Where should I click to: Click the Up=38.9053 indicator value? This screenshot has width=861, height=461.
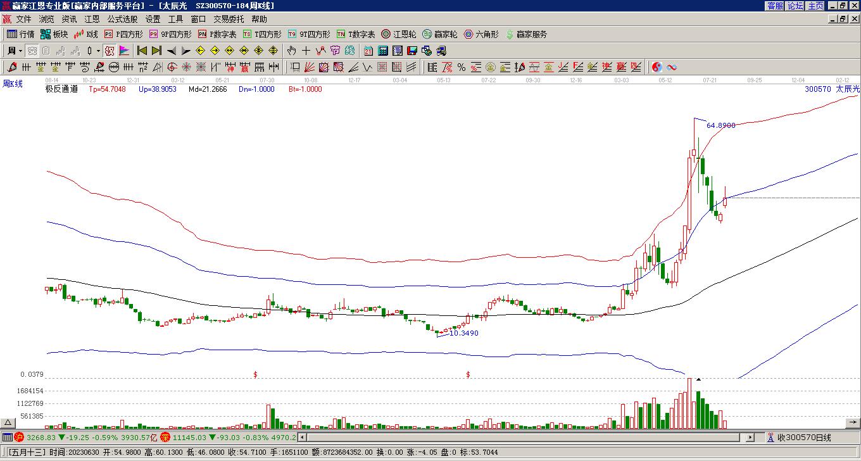click(x=158, y=89)
